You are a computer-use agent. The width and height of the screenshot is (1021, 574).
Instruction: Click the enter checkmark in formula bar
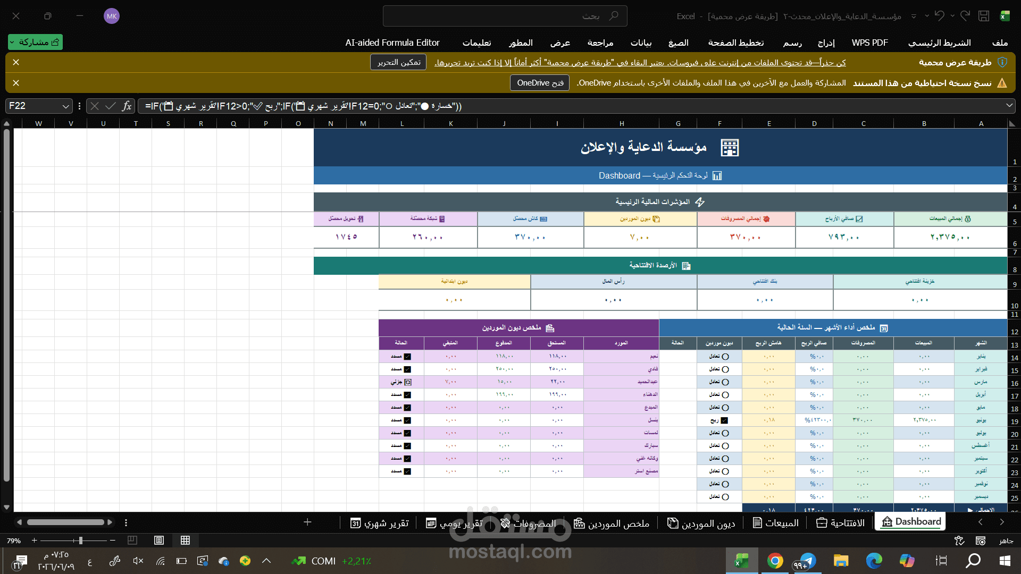click(111, 106)
